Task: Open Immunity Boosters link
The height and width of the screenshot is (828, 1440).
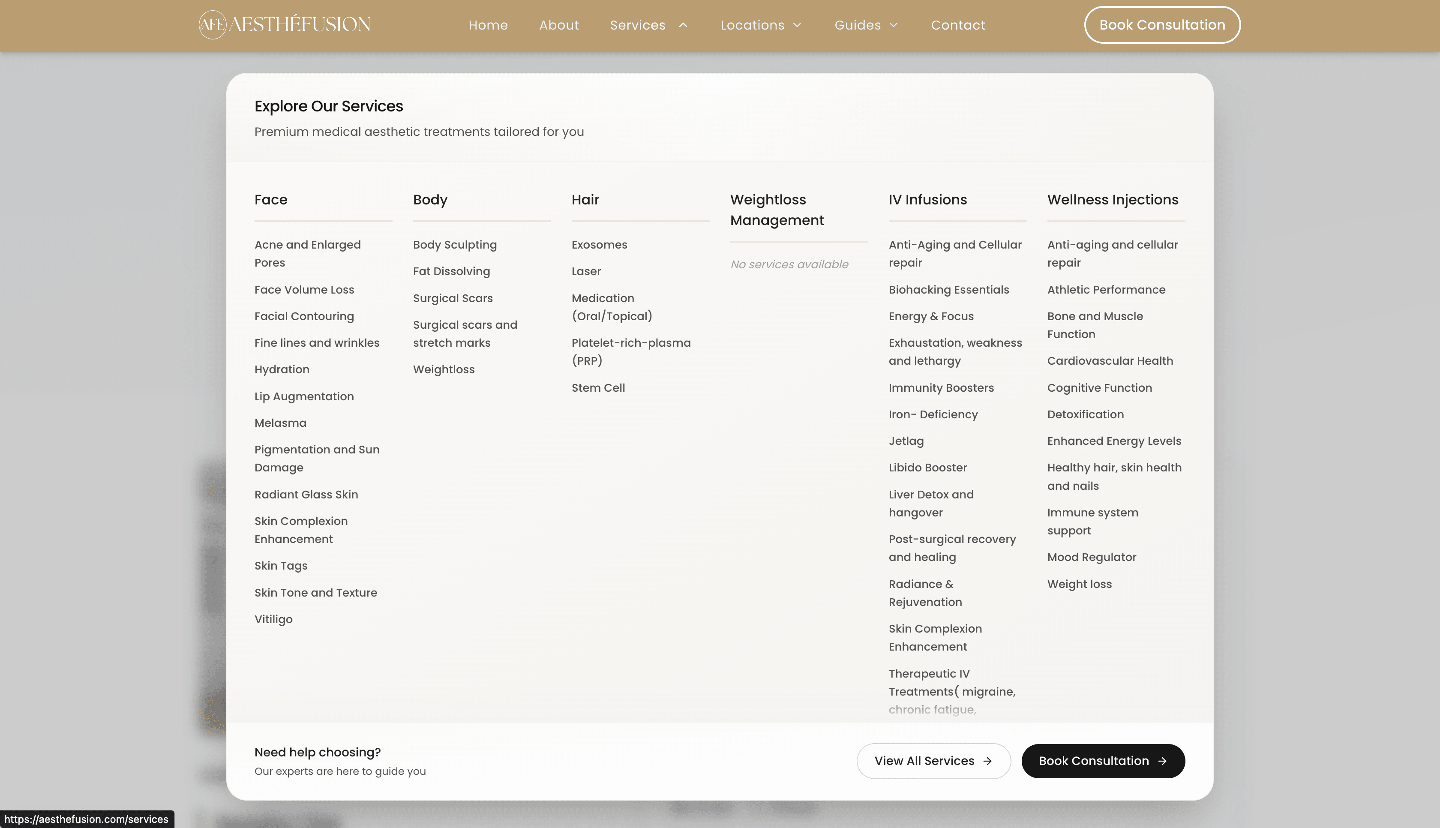Action: pos(941,388)
